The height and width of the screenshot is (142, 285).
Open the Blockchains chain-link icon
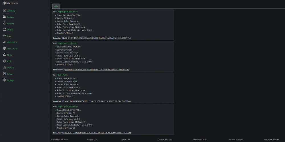click(x=4, y=42)
